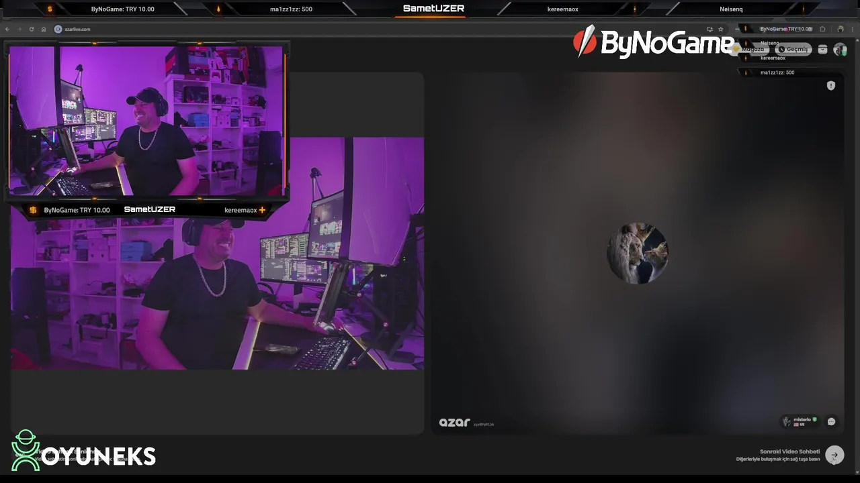This screenshot has height=483, width=860.
Task: Open the Mağaza store button
Action: coord(750,49)
